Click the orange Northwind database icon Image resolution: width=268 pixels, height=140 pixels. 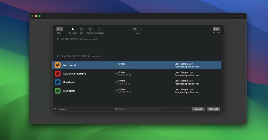click(x=58, y=65)
